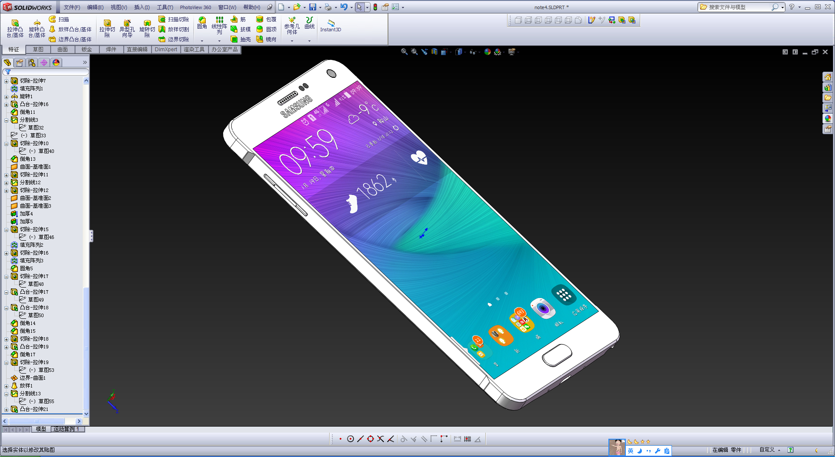Image resolution: width=835 pixels, height=457 pixels.
Task: Open the DimXpertManager crosshair tab icon
Action: (44, 63)
